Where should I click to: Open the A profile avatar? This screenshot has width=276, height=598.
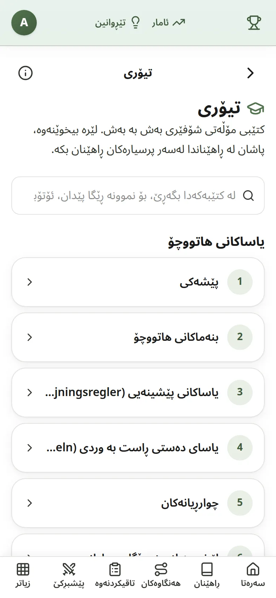tap(24, 23)
